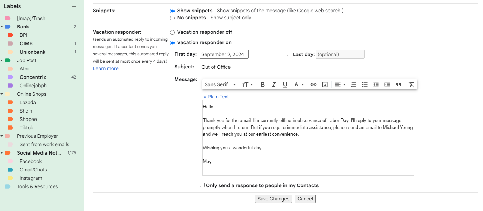
Task: Apply italic formatting to message
Action: (x=274, y=84)
